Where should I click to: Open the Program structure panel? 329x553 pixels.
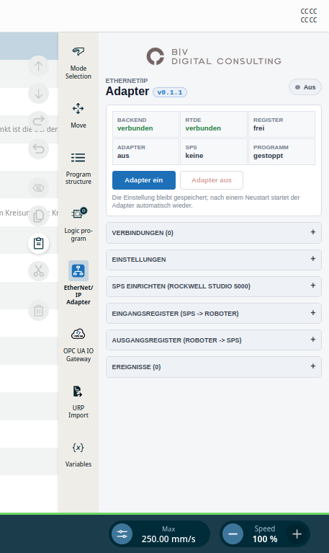(x=78, y=168)
